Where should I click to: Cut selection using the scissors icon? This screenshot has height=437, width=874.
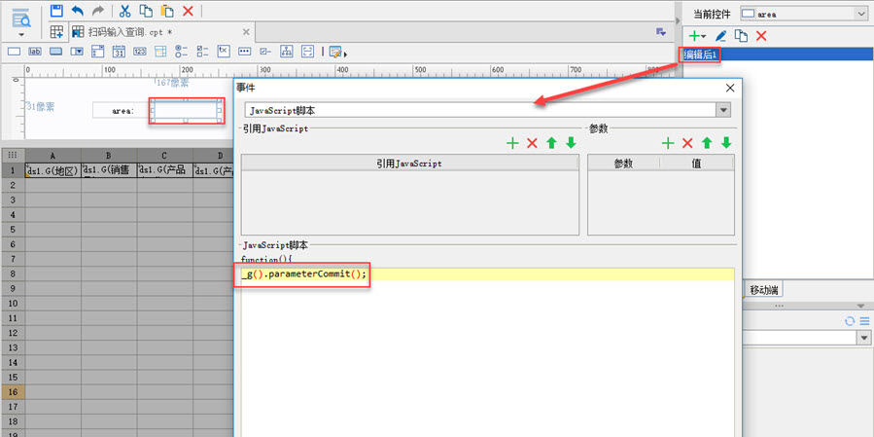coord(124,10)
